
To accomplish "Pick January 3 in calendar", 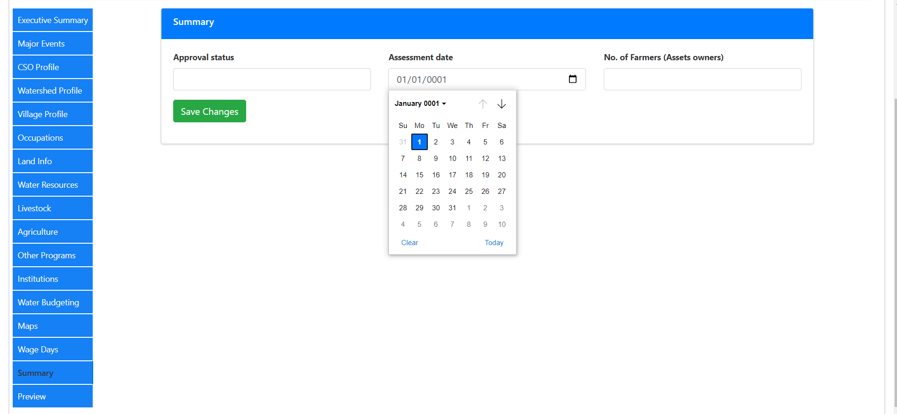I will click(x=452, y=142).
